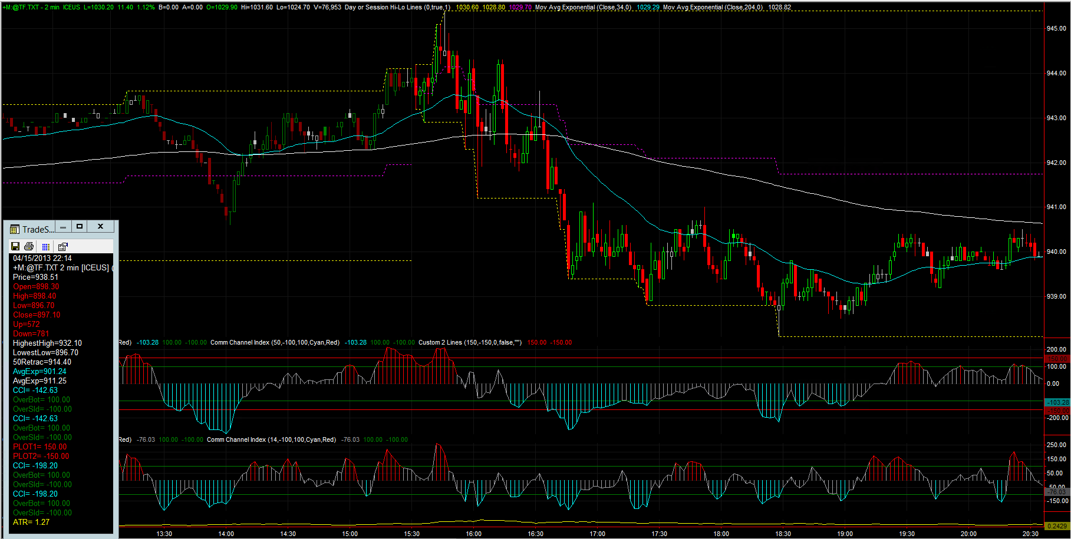This screenshot has height=539, width=1071.
Task: Click Comm Channel Index (50,-100,100) label
Action: [x=275, y=342]
